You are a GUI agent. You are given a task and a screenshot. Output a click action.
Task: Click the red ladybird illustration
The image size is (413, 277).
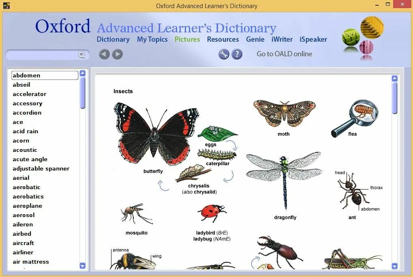212,213
